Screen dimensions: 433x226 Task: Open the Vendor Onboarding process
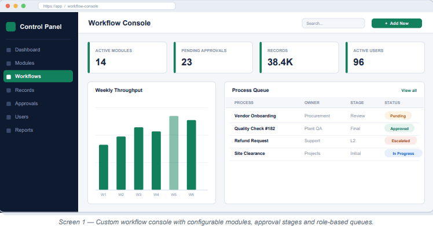(x=255, y=116)
